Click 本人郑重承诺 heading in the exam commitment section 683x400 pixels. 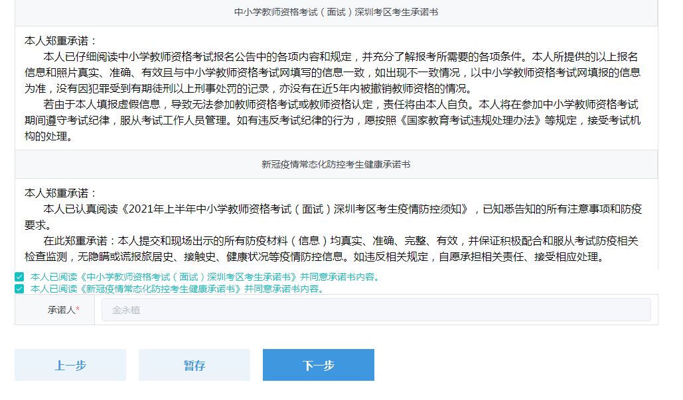click(x=60, y=41)
